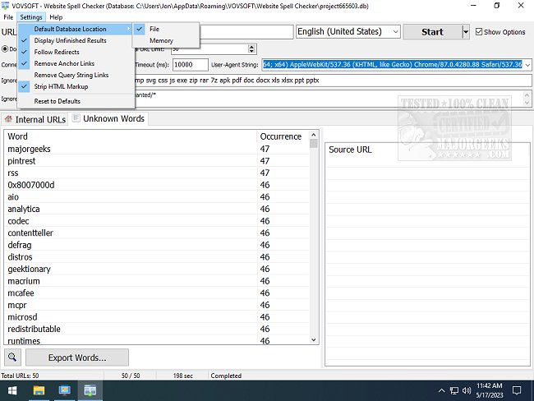Click the word list scrollbar thumb
This screenshot has width=534, height=401.
tap(313, 144)
